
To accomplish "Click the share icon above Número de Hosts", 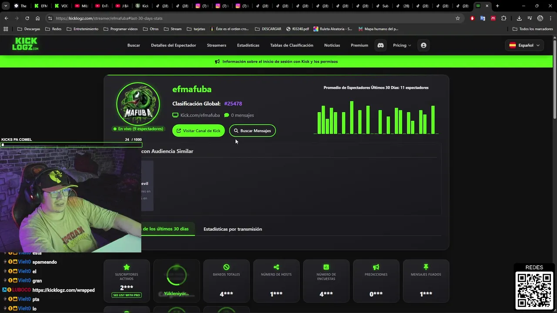I will tap(276, 267).
